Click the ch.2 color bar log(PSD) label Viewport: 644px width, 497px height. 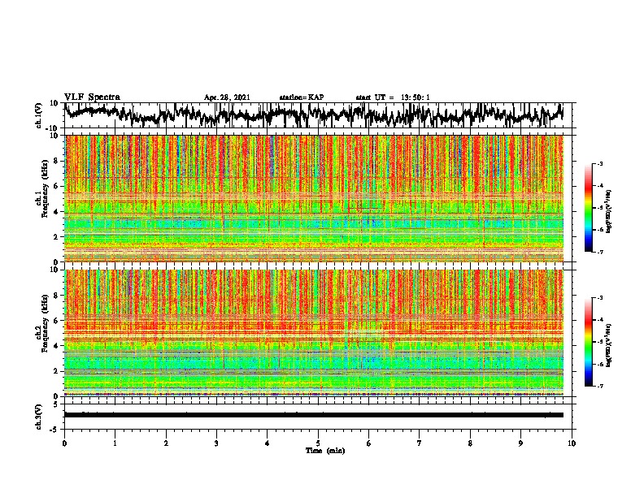tap(609, 345)
